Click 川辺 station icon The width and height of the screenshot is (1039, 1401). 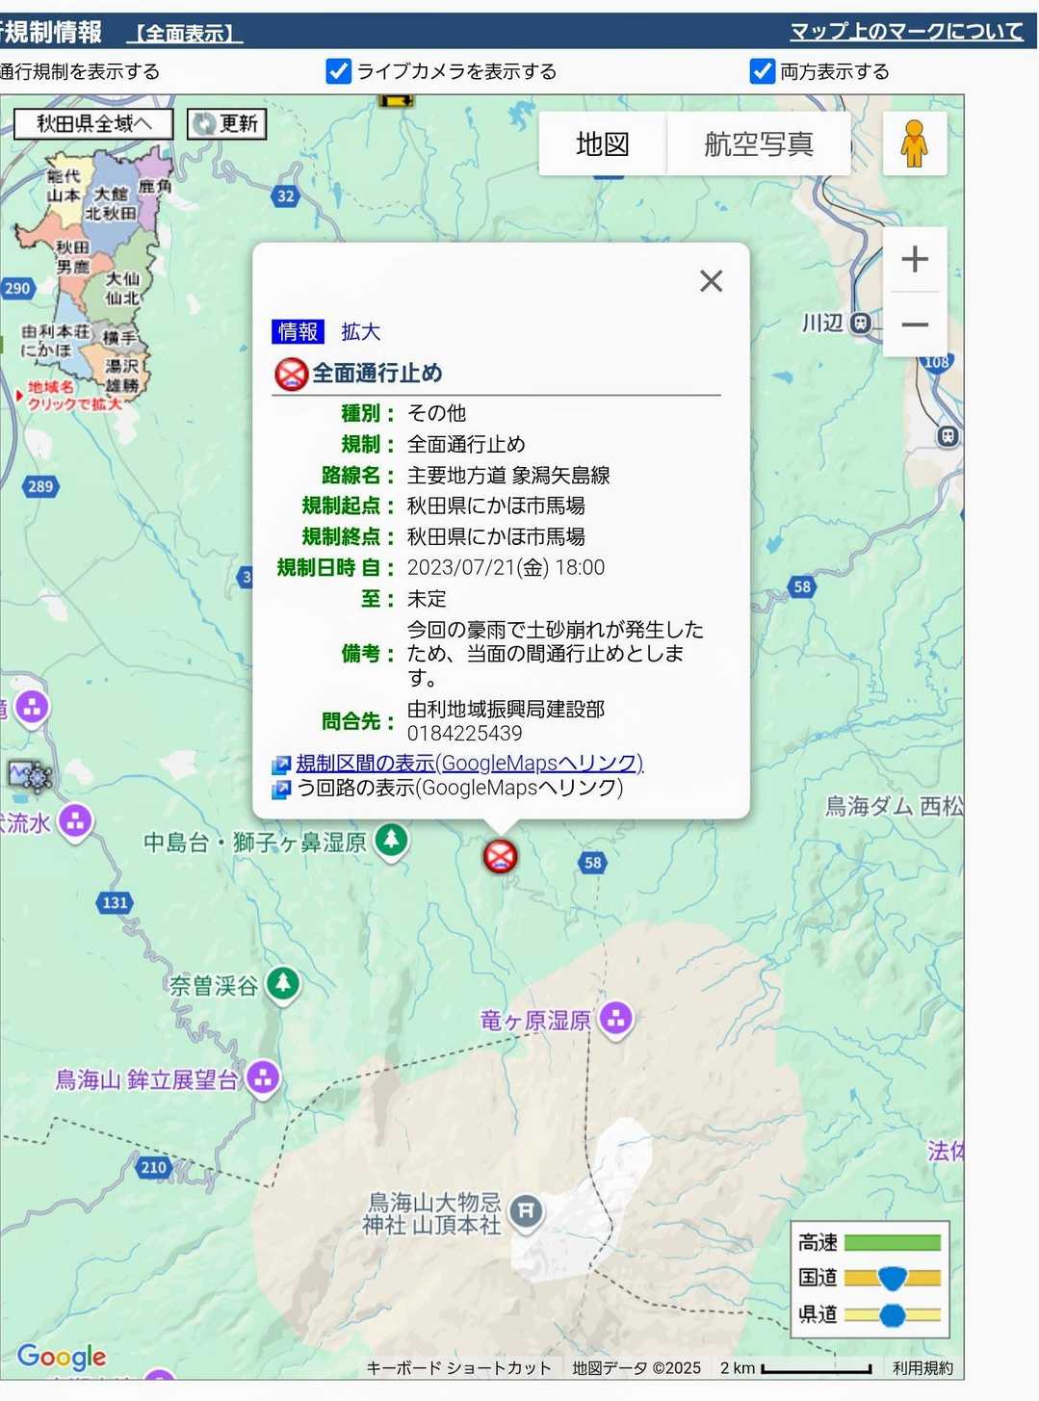tap(862, 324)
